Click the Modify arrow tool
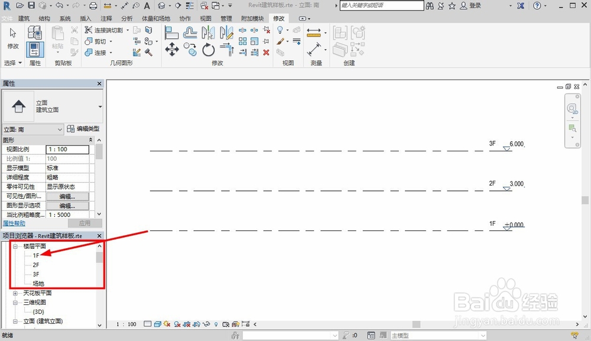This screenshot has width=591, height=341. coord(13,38)
